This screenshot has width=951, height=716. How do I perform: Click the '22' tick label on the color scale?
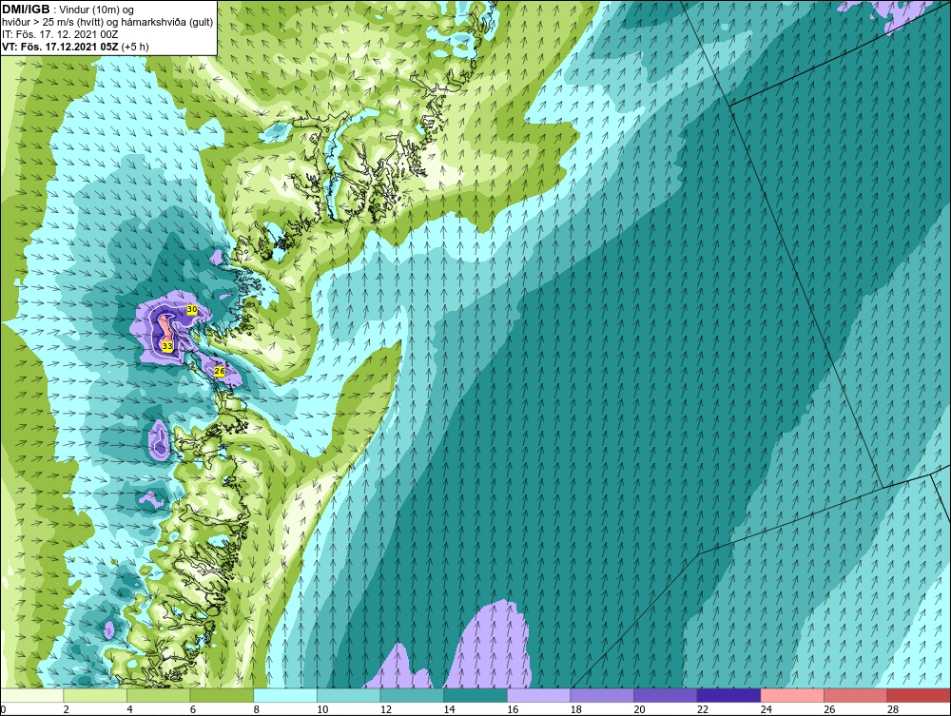click(x=703, y=709)
